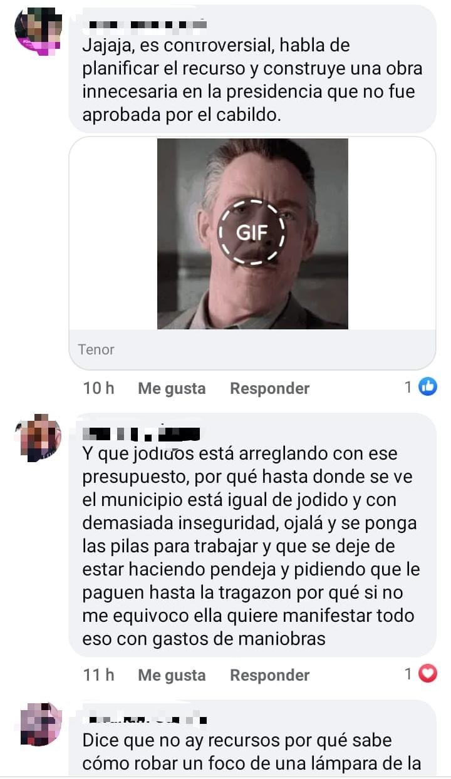Like the comment posted 11 h ago
Screen dimensions: 451x779
click(x=172, y=675)
